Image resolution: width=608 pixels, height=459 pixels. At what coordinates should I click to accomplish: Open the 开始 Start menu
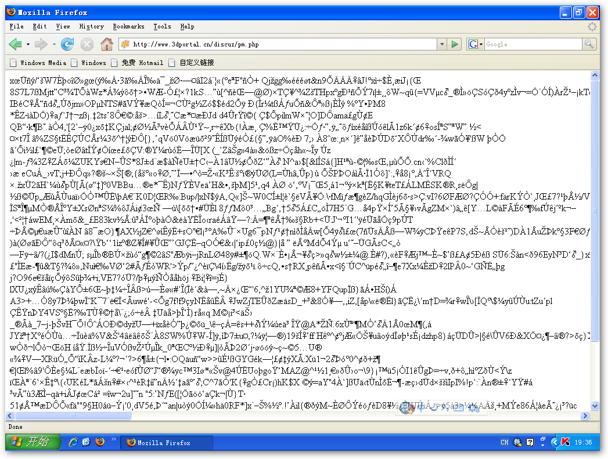(x=33, y=442)
